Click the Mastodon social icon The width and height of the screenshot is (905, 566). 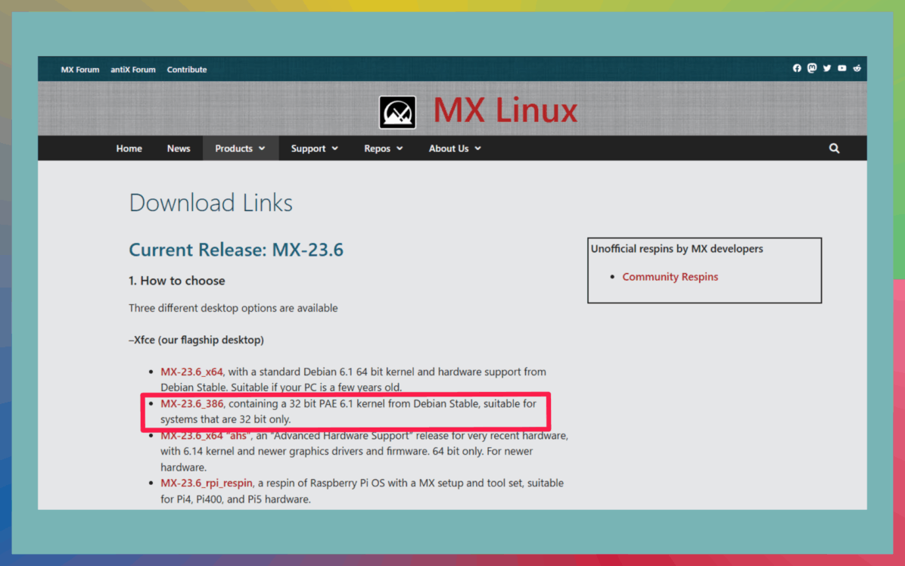pos(812,68)
